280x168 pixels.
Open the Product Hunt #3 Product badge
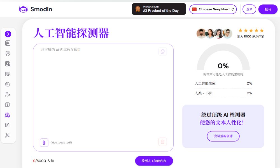coord(159,9)
